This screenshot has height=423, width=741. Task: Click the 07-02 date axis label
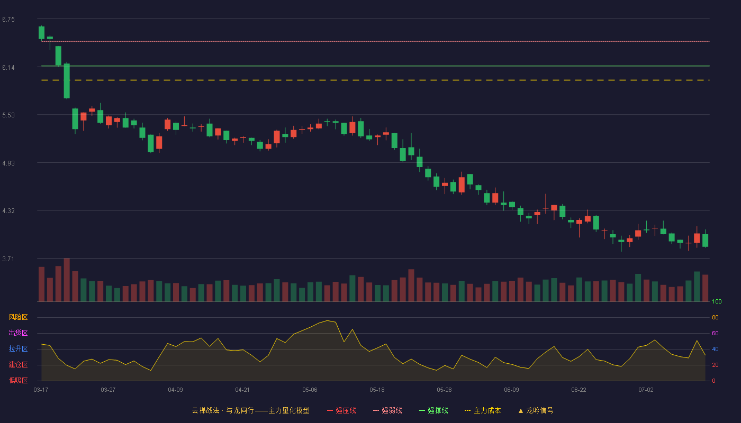click(x=646, y=390)
